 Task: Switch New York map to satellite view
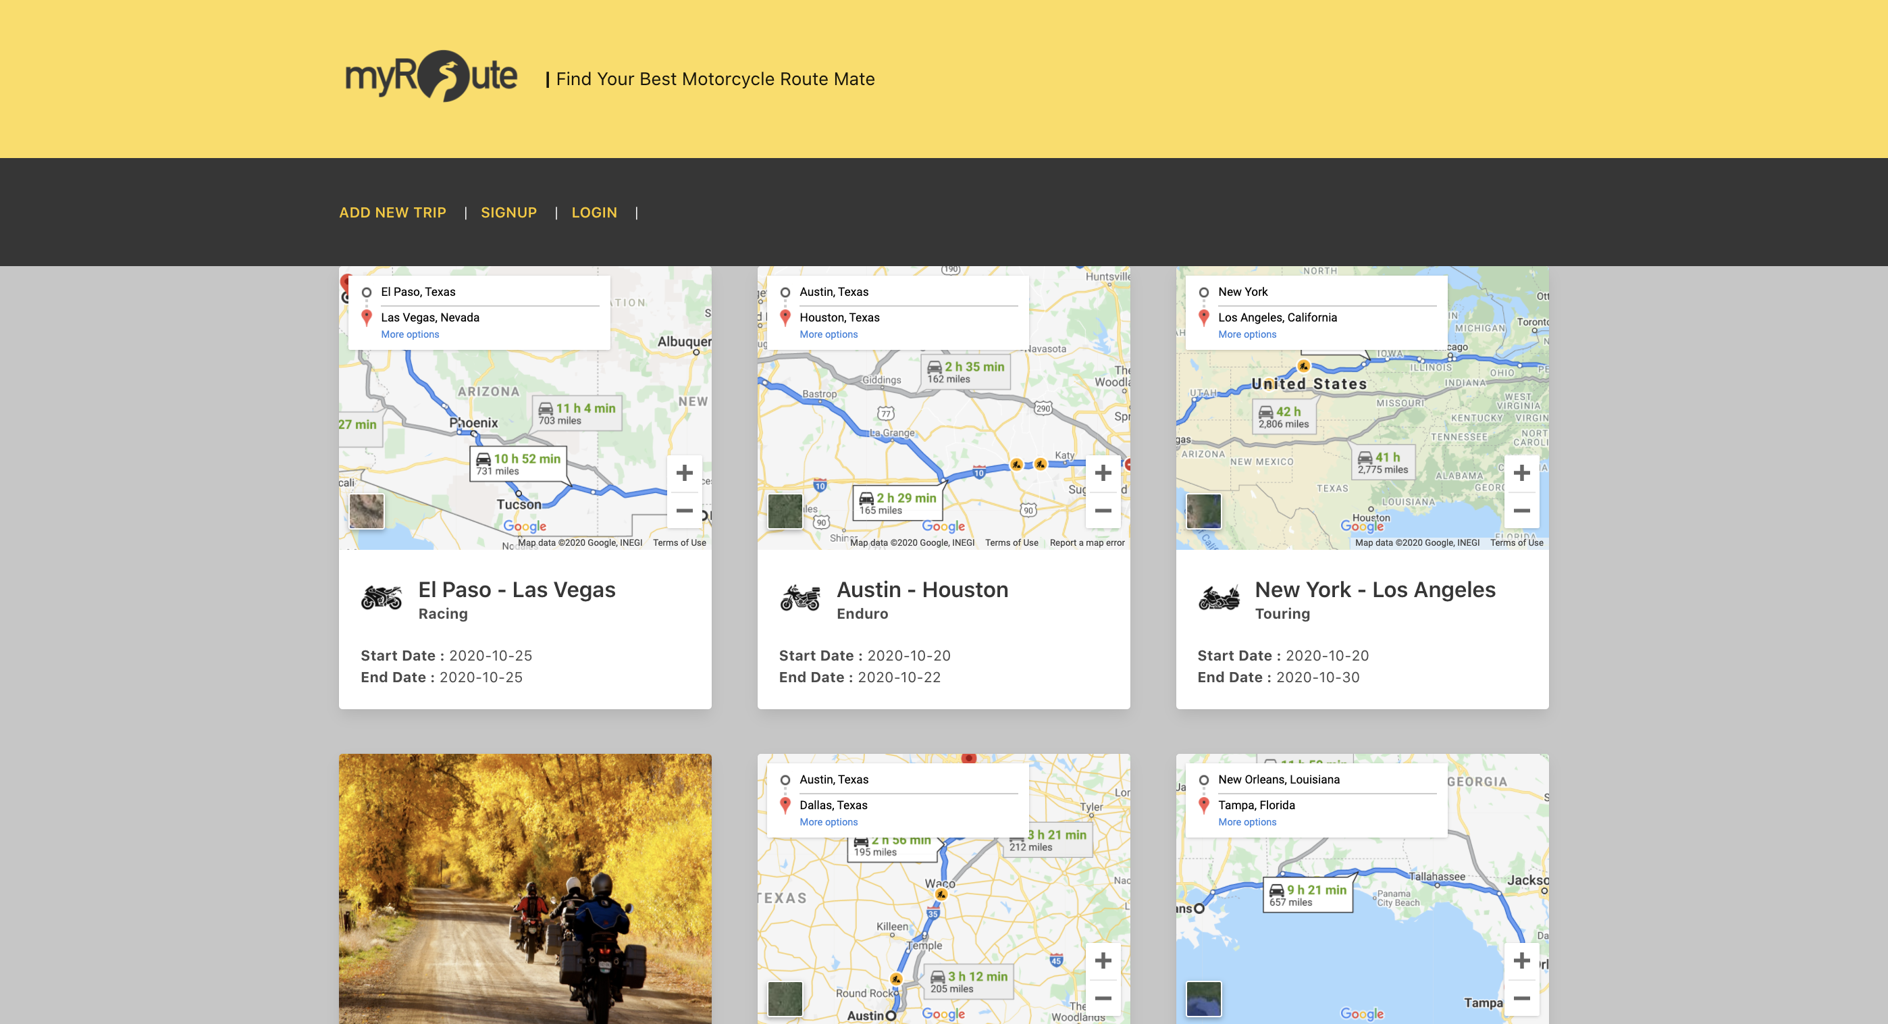coord(1203,511)
